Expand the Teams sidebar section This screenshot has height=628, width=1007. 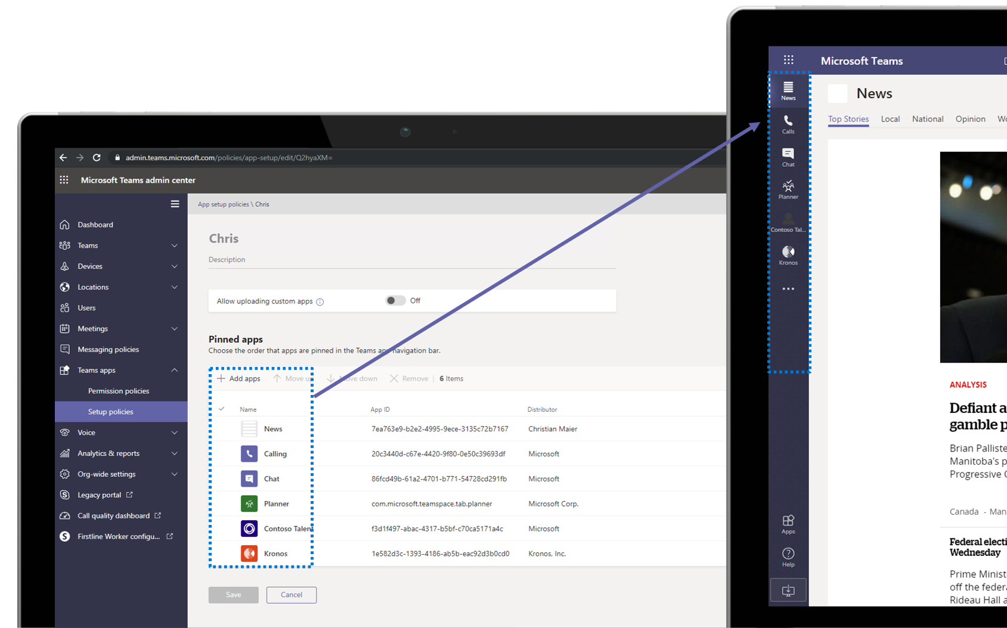[x=175, y=245]
